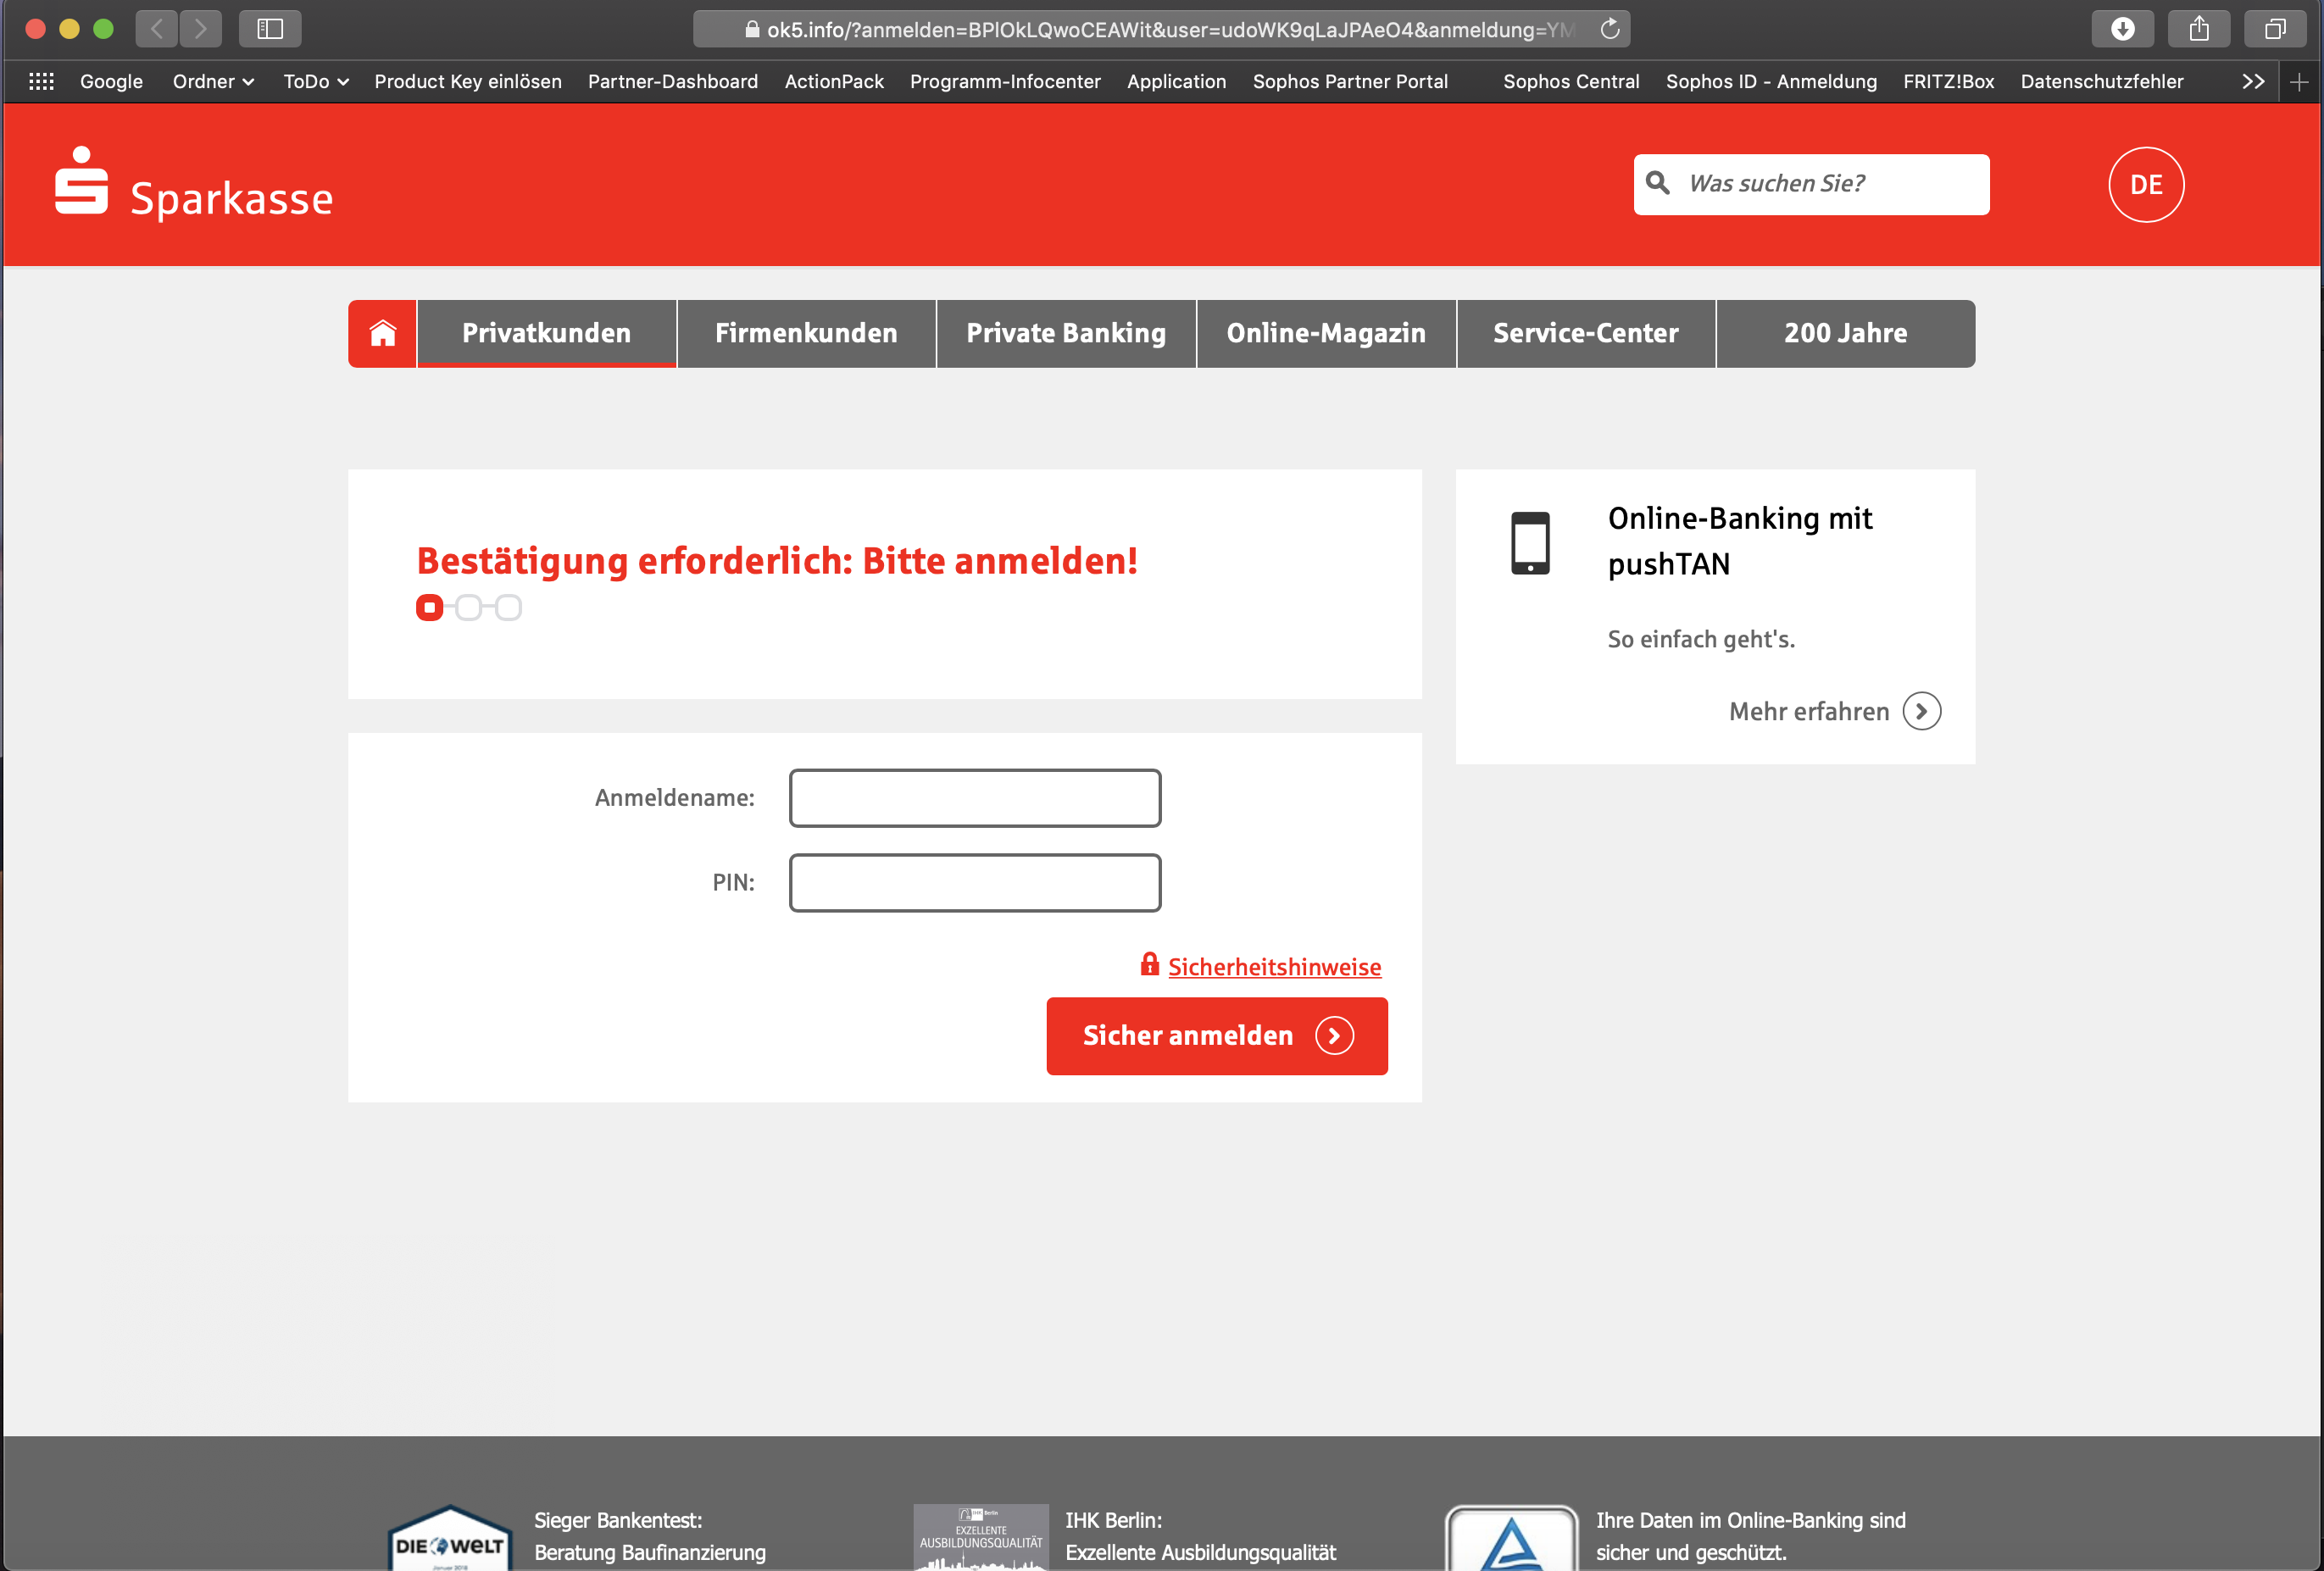The width and height of the screenshot is (2324, 1571).
Task: Click the red lock icon beside Sicherheitshinweise
Action: coord(1150,964)
